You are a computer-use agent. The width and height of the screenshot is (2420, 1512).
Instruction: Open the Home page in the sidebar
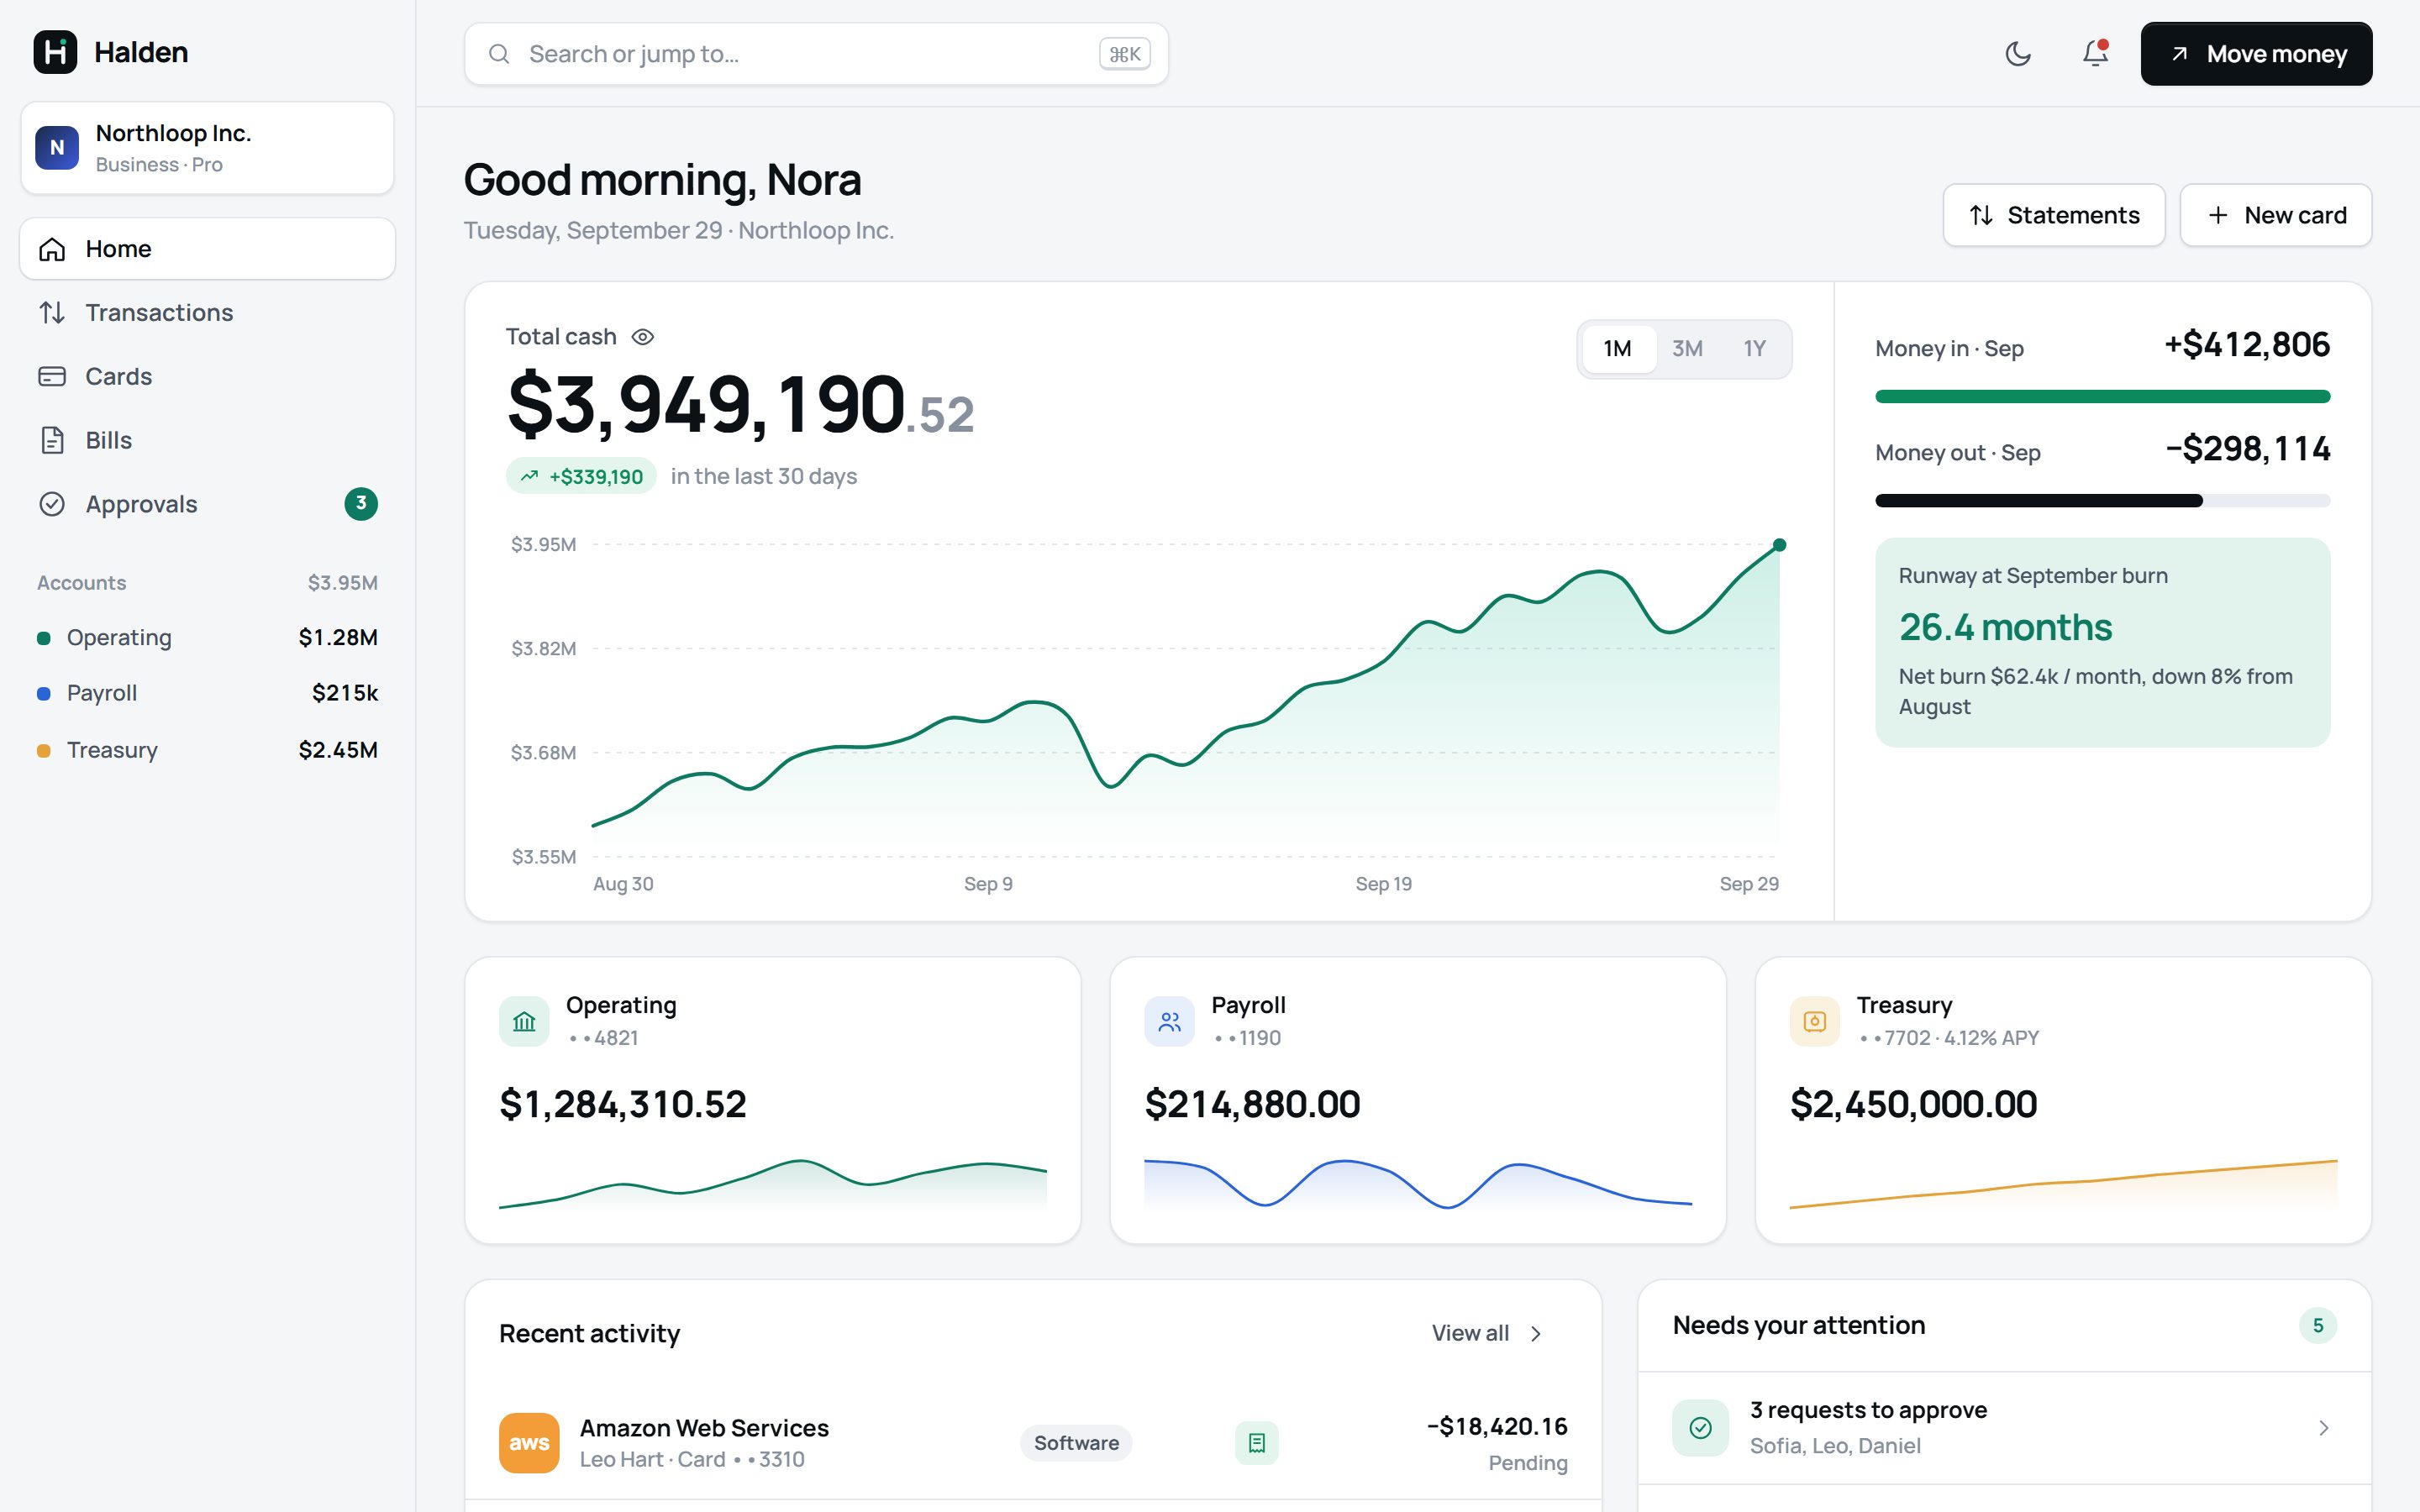[207, 249]
